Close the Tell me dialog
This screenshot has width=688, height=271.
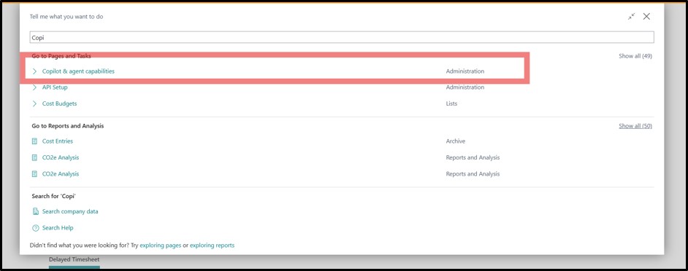click(x=646, y=17)
